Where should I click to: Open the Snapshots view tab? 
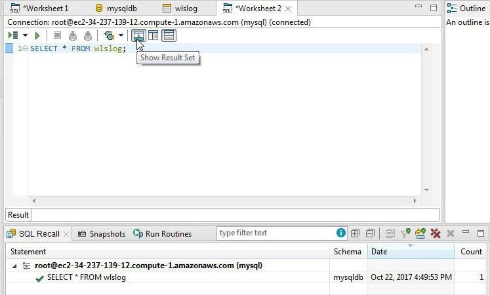pos(101,233)
